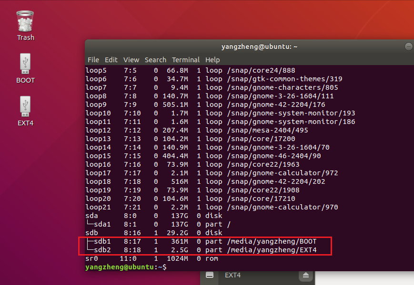The height and width of the screenshot is (285, 414).
Task: Click the text '/snap/gnome-system-monitor/186'
Action: click(291, 122)
